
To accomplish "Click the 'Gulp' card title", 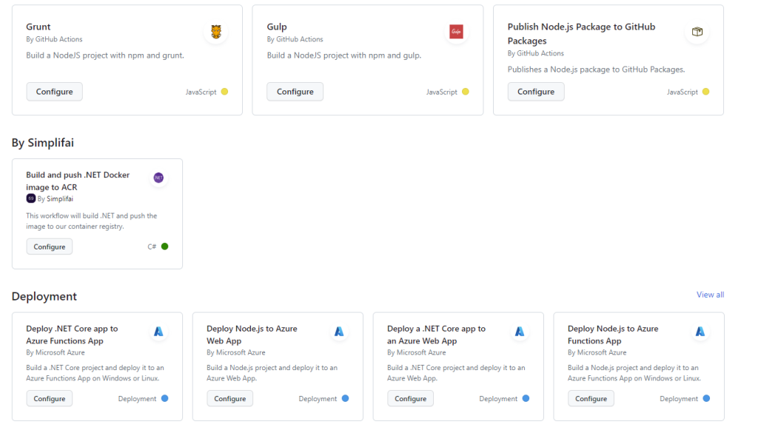I will [x=277, y=27].
